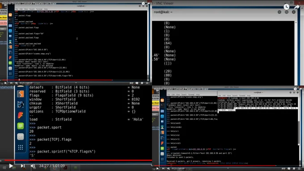This screenshot has width=304, height=171.
Task: Seek on the top-left video's red progress bar
Action: (x=57, y=80)
